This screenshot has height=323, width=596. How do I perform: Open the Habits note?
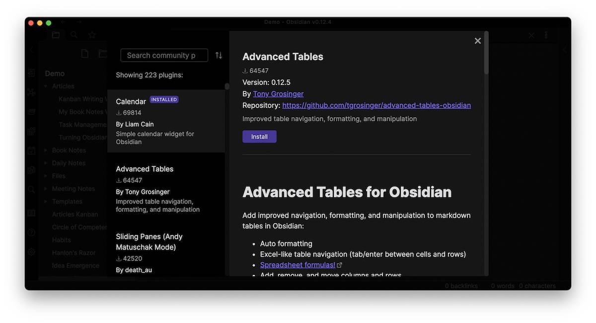click(x=62, y=240)
